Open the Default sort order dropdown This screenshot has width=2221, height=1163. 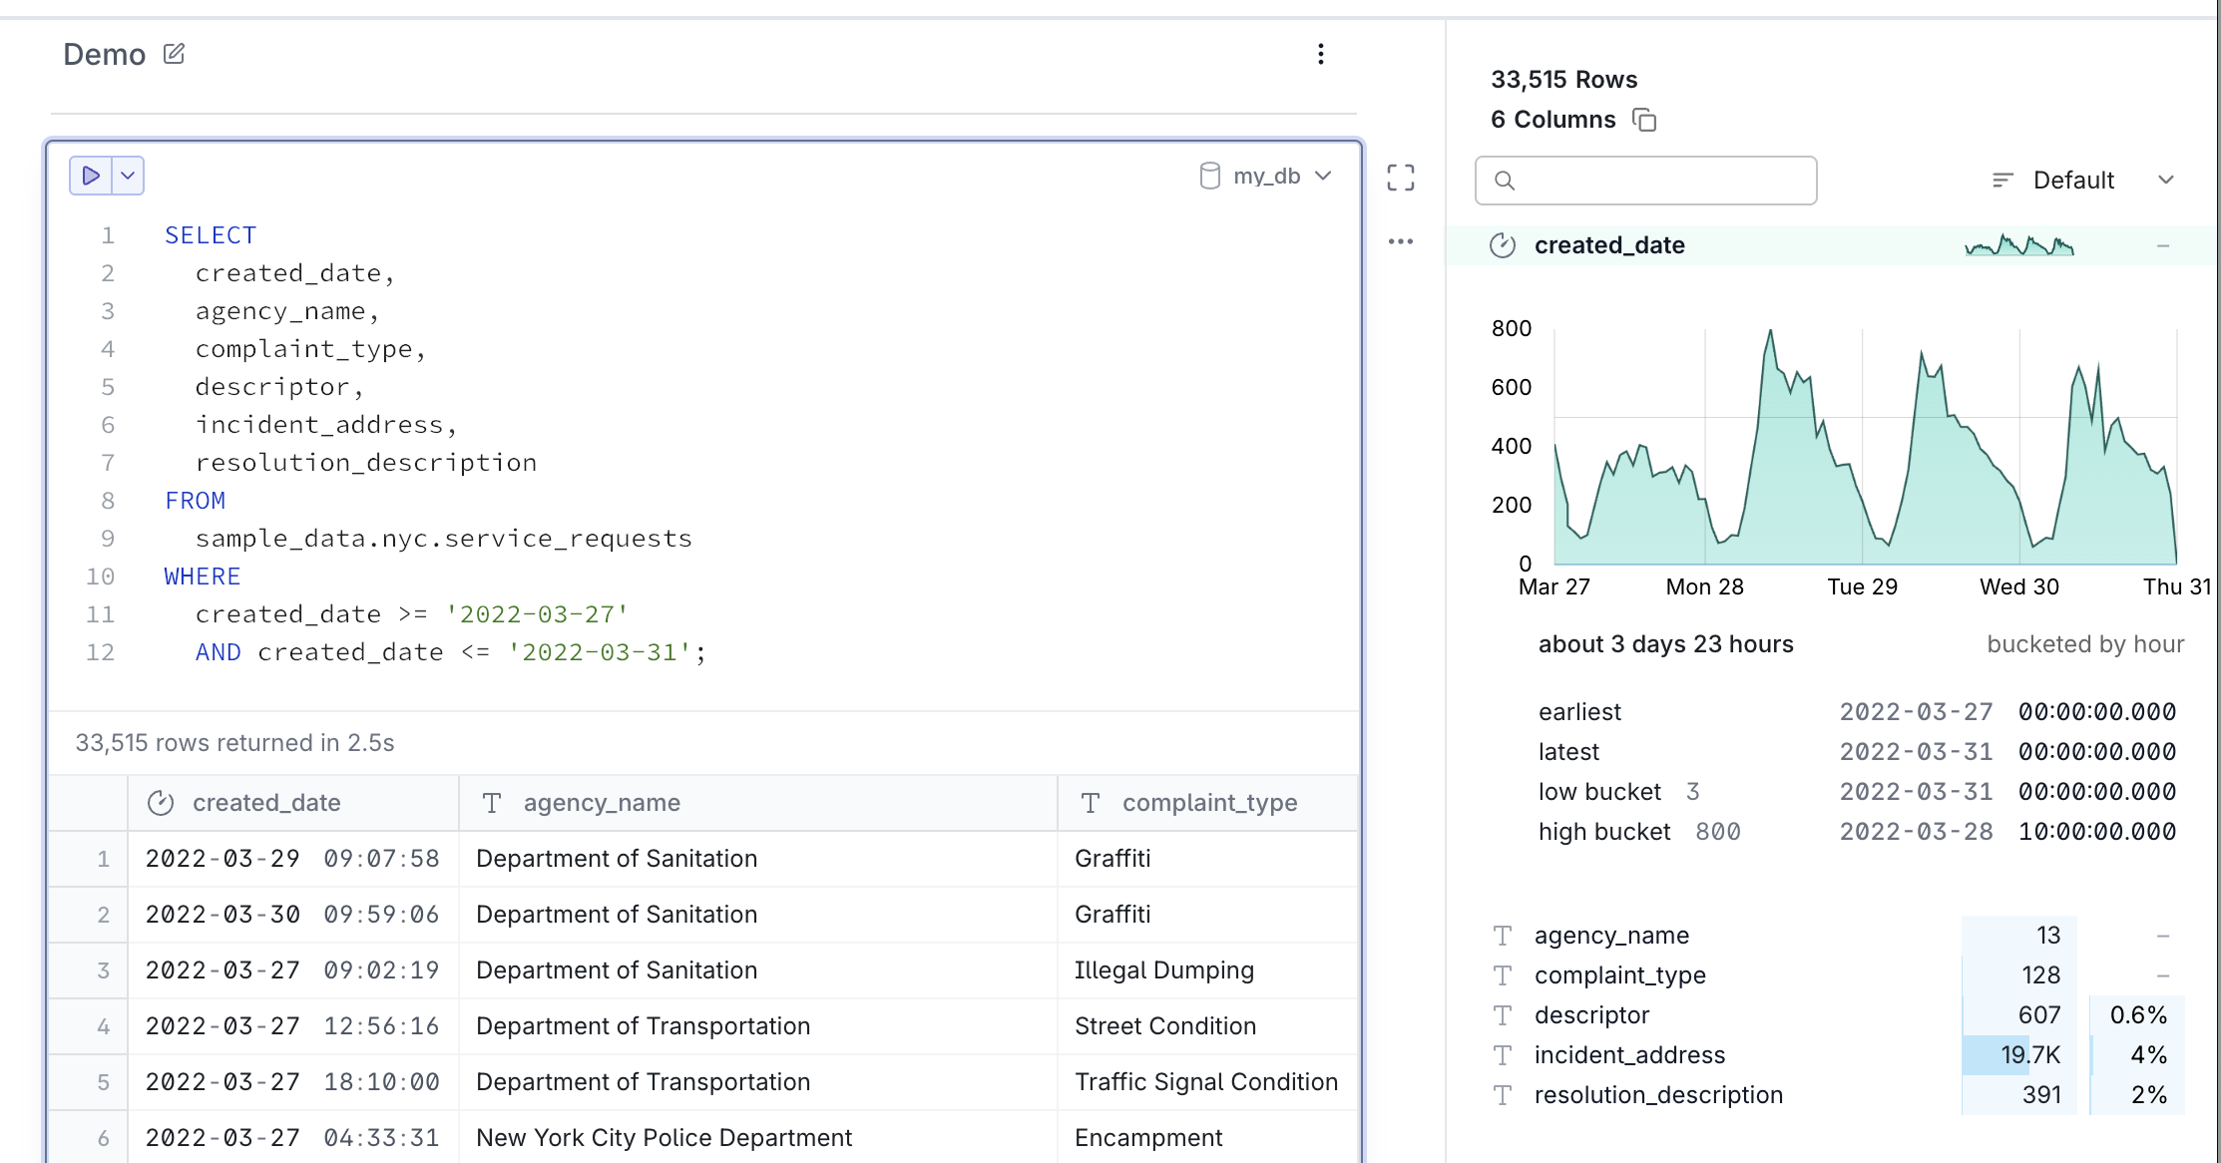pos(2082,181)
